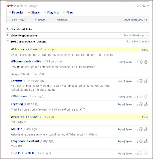Thumbs down WTCnucleardemolition's comment

click(141, 62)
